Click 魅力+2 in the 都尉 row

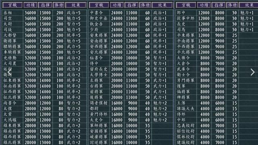pyautogui.click(x=160, y=109)
